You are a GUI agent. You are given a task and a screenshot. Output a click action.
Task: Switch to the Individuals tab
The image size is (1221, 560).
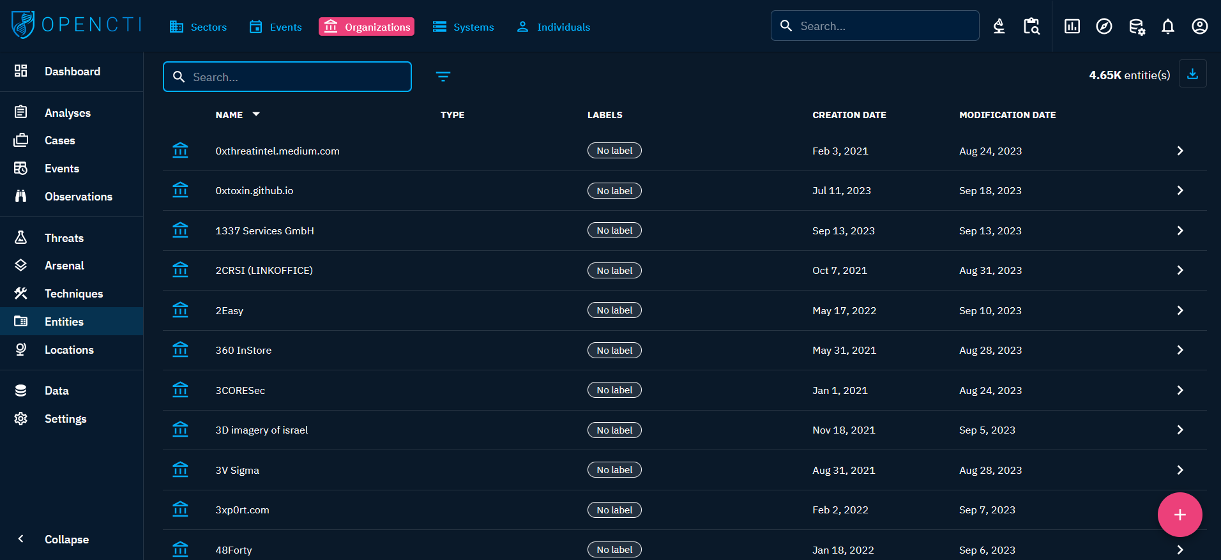point(553,27)
